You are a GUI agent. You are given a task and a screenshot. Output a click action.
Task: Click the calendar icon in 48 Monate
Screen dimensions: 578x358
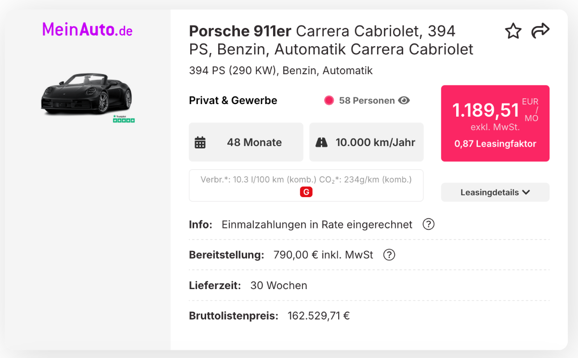(x=200, y=143)
